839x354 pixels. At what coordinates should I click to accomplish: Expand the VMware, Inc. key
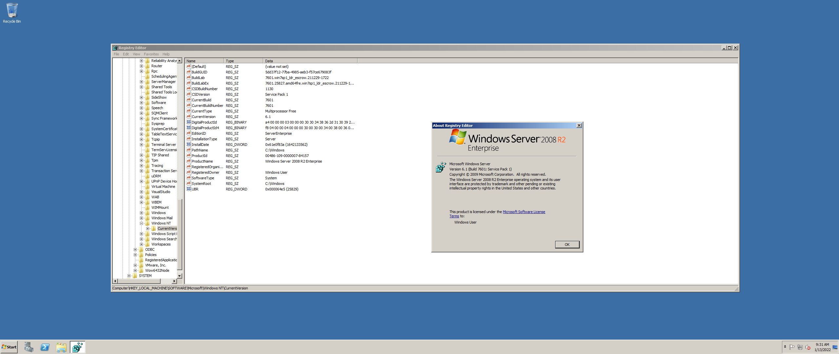[x=135, y=265]
